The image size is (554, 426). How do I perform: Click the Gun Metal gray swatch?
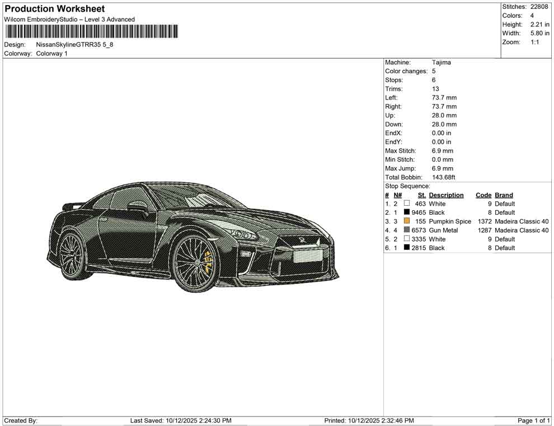tap(407, 230)
